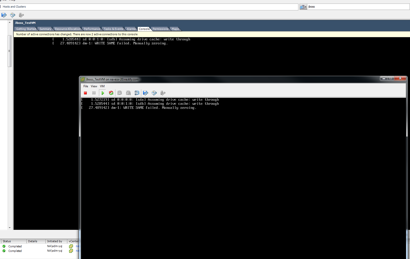Click the scroll up arrow in inventory pane
The width and height of the screenshot is (410, 259).
10,22
